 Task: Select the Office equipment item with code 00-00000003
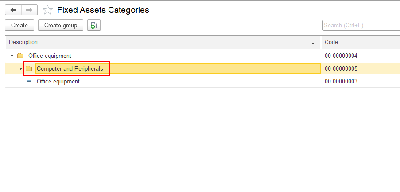point(58,81)
